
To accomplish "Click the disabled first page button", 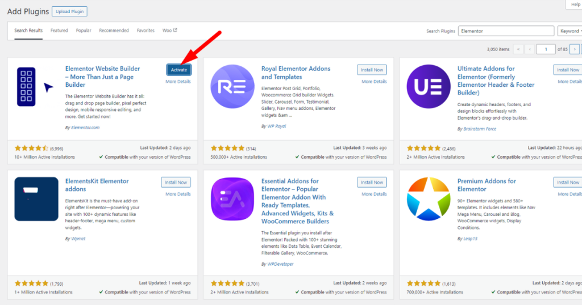I will 518,49.
